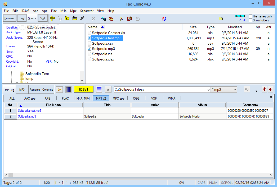Toggle the Sort button
The height and width of the screenshot is (187, 277).
click(x=43, y=18)
